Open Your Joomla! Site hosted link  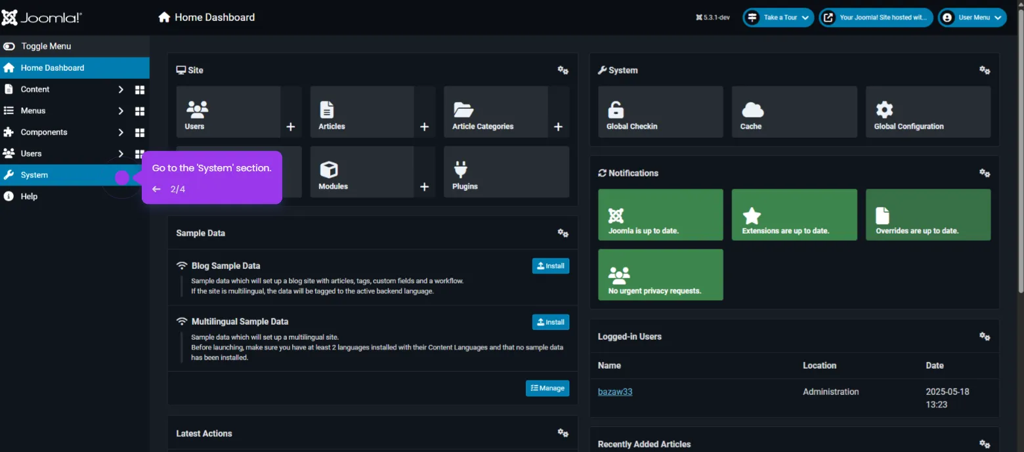point(876,18)
